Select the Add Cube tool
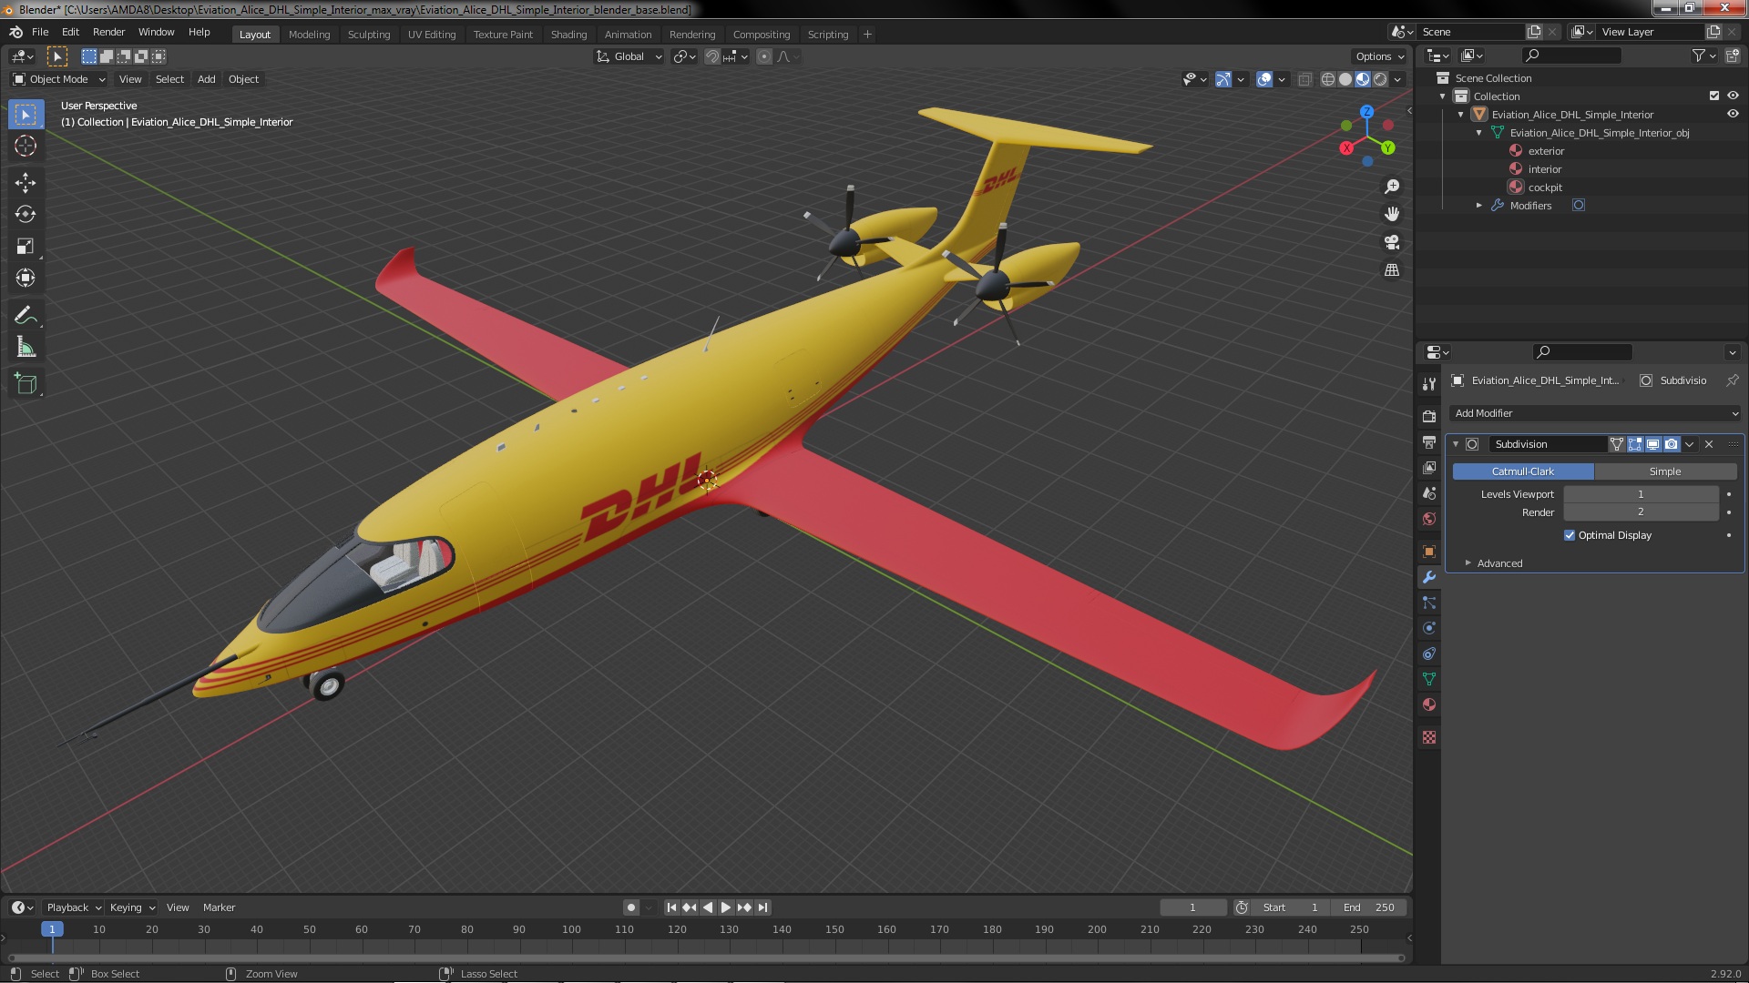 [26, 384]
